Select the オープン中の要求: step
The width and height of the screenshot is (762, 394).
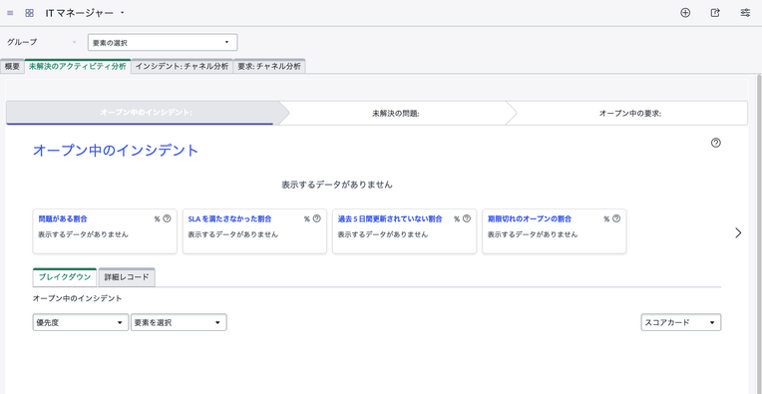pos(630,113)
